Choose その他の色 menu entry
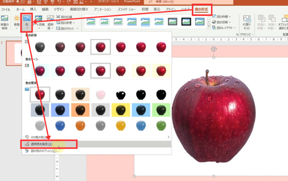Image resolution: width=288 pixels, height=181 pixels. tap(97, 137)
